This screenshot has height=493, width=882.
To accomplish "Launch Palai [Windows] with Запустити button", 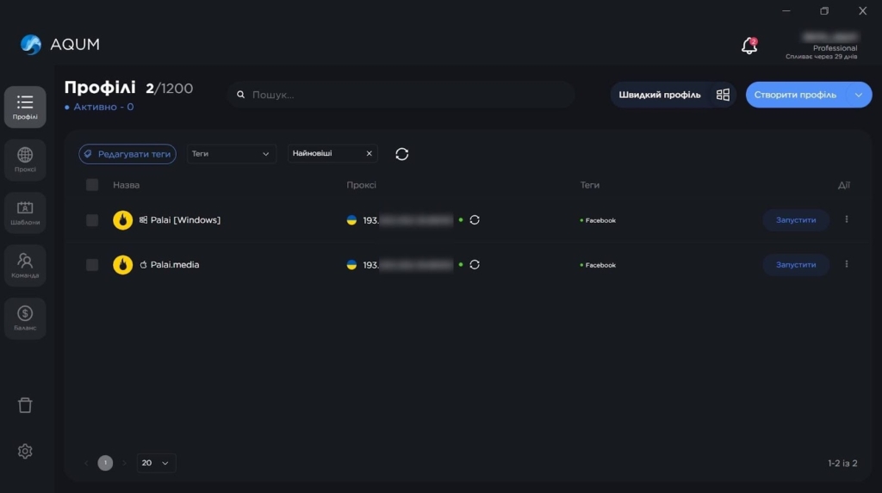I will tap(795, 220).
